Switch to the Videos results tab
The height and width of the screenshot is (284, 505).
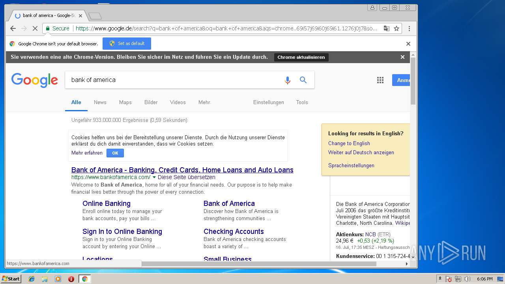178,102
